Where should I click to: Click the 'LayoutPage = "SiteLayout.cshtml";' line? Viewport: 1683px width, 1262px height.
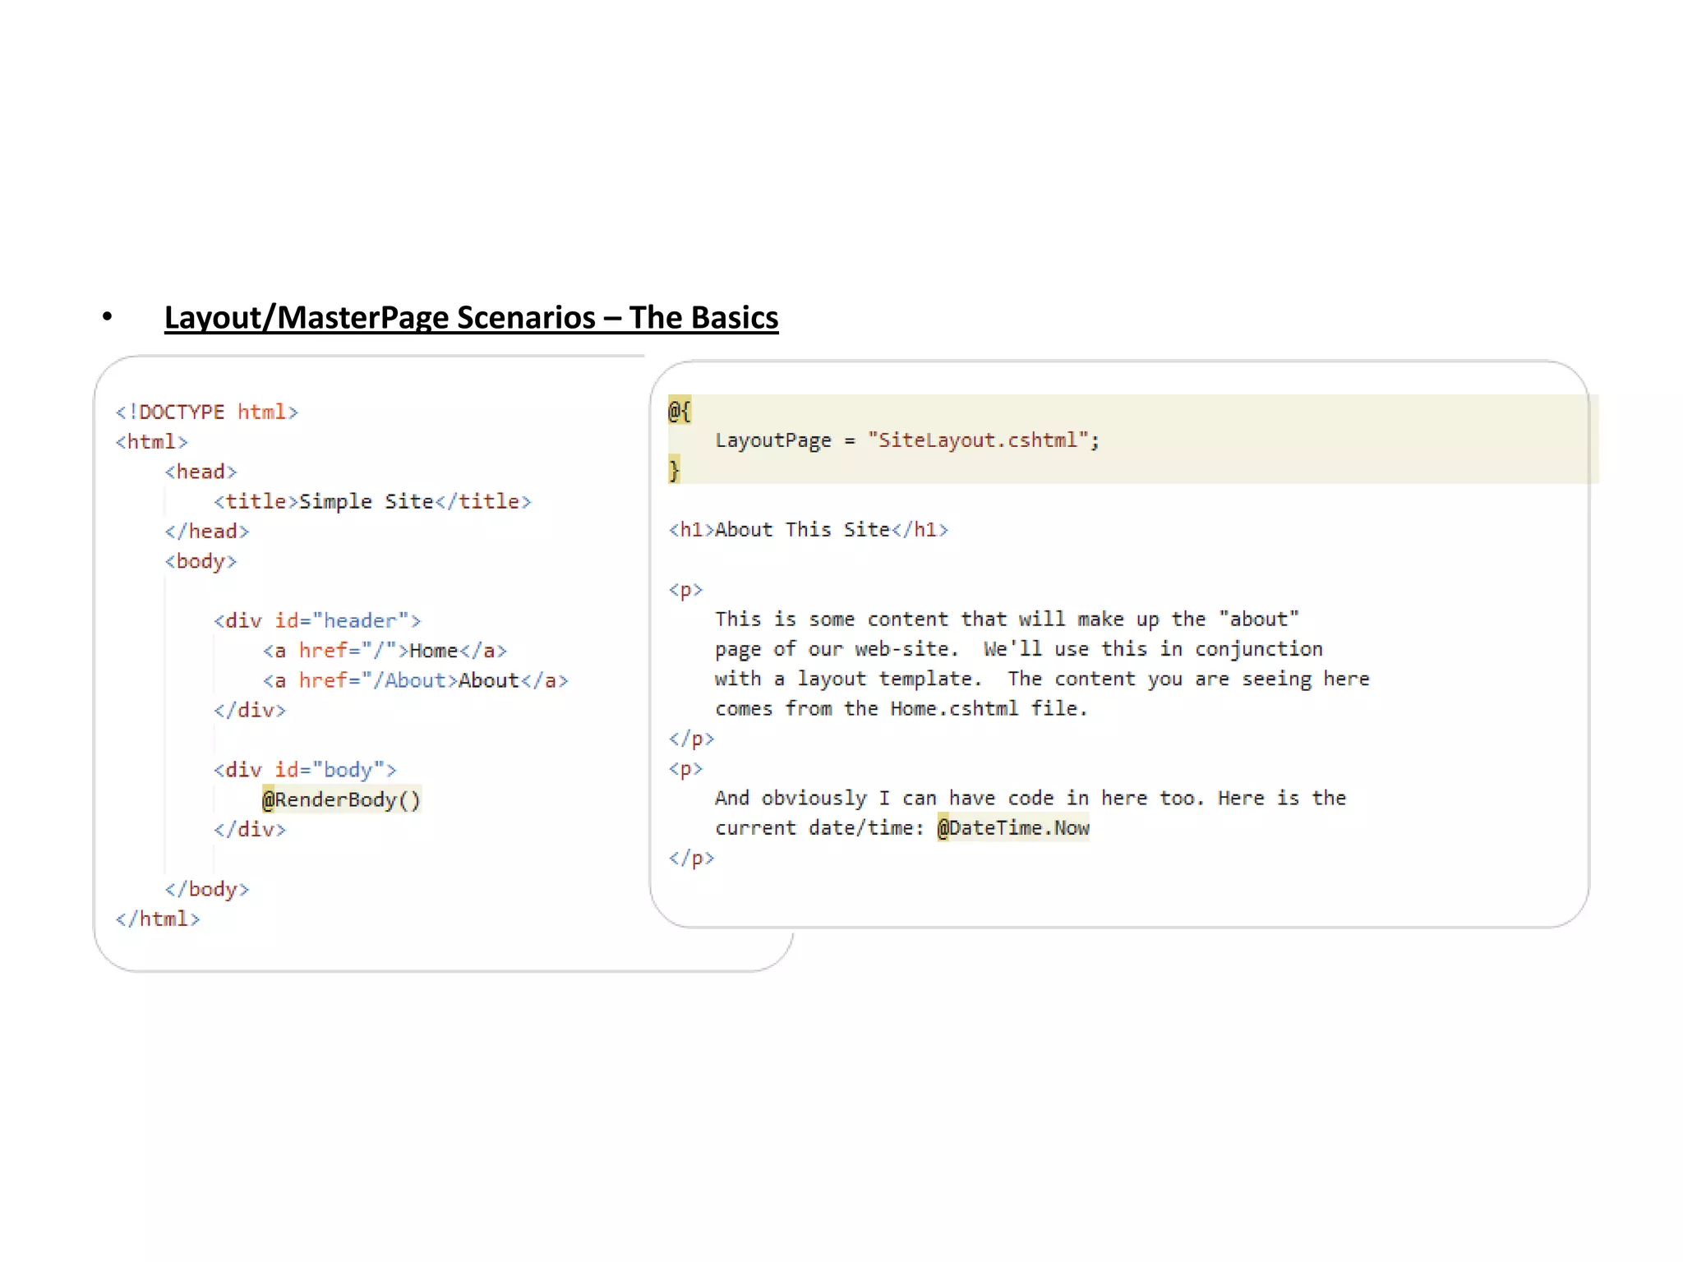pos(907,440)
